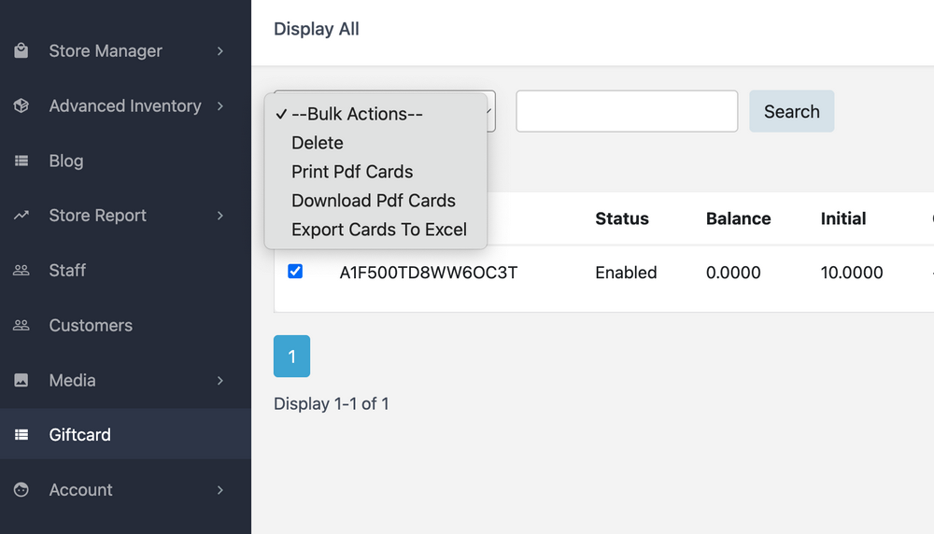Viewport: 934px width, 534px height.
Task: Click the Store Manager shopping bag icon
Action: (21, 51)
